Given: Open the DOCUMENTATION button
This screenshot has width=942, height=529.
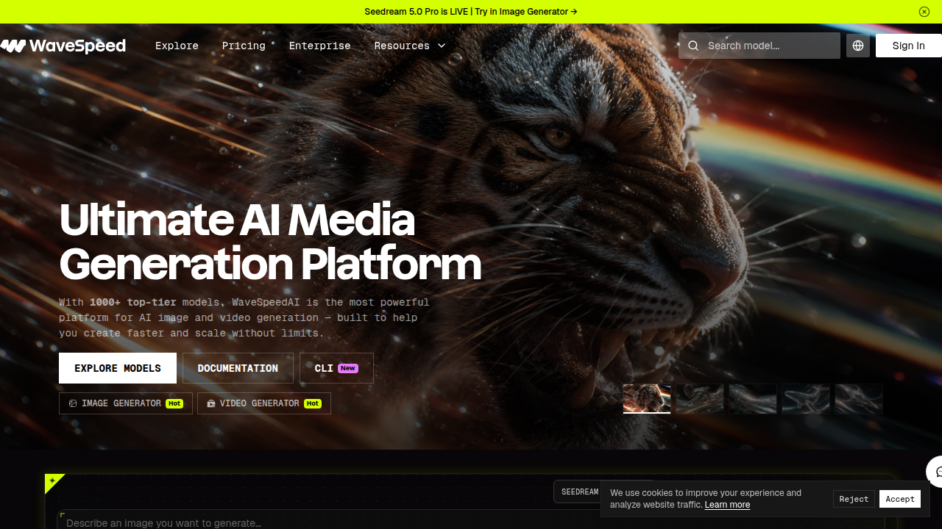Looking at the screenshot, I should (x=238, y=368).
